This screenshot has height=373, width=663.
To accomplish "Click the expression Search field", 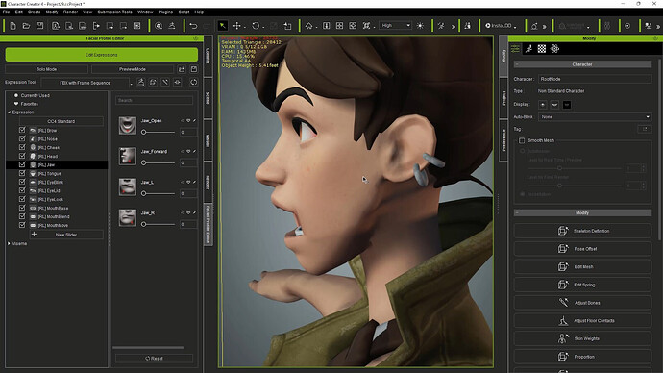I will [x=154, y=100].
